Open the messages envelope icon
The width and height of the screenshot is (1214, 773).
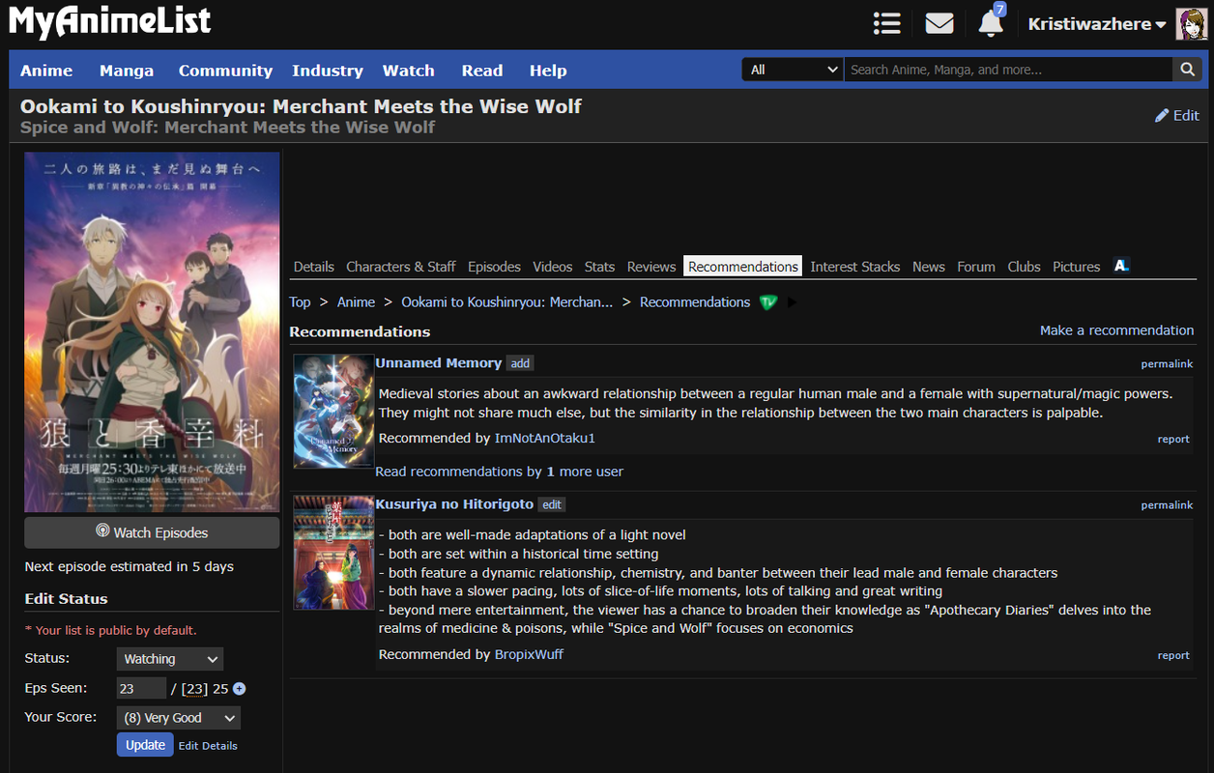pos(939,23)
